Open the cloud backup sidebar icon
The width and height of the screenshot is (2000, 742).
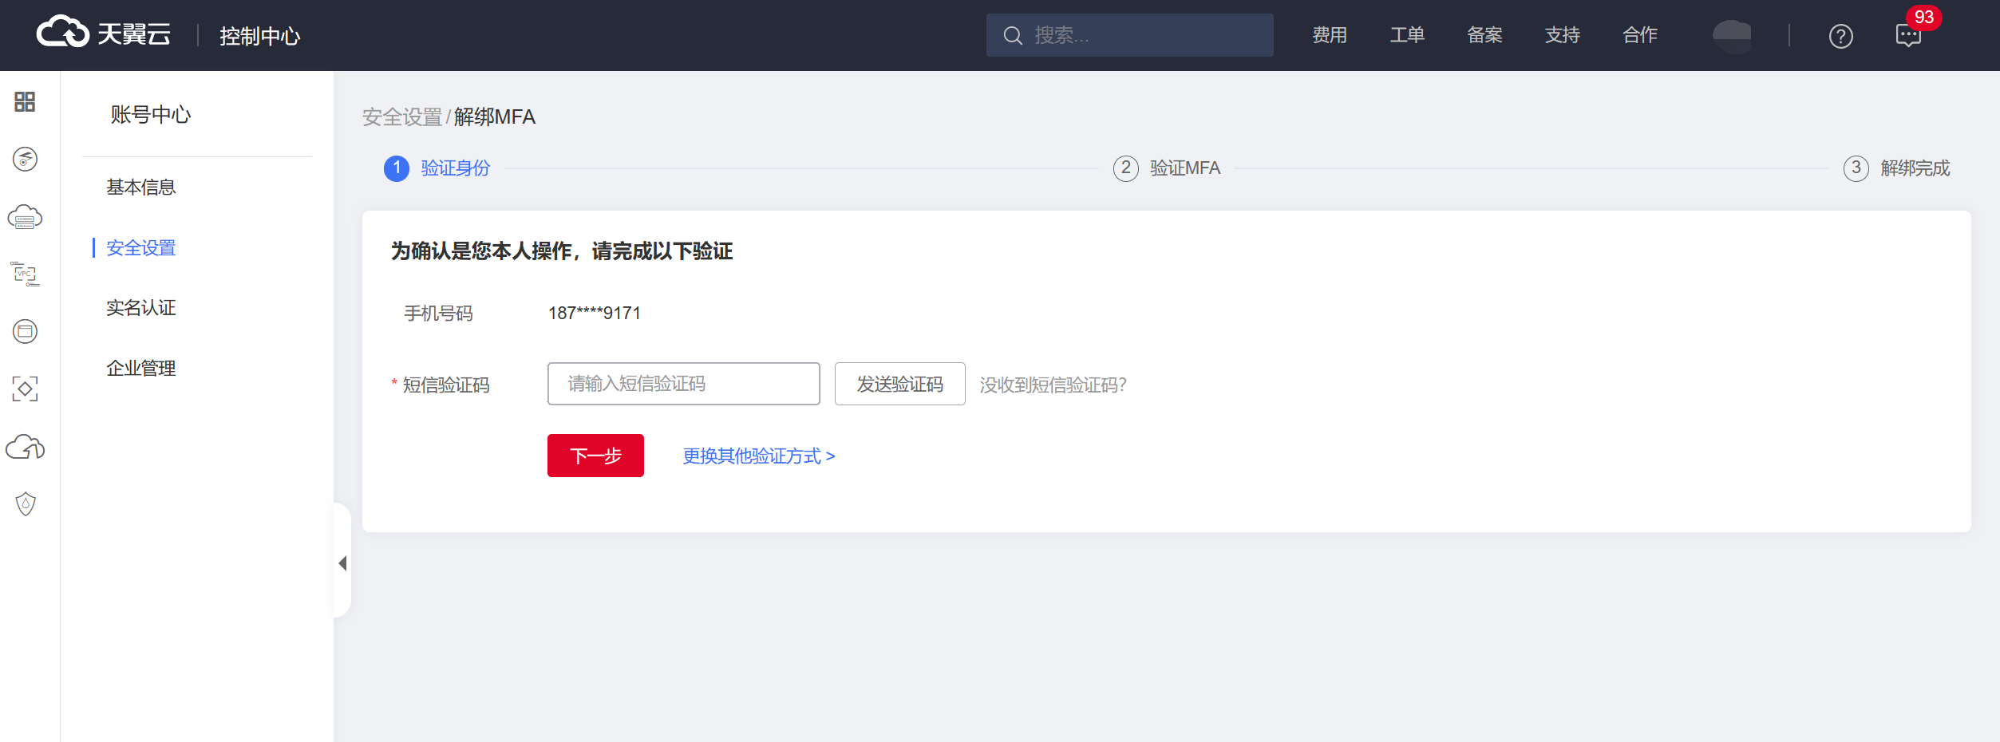pos(25,447)
